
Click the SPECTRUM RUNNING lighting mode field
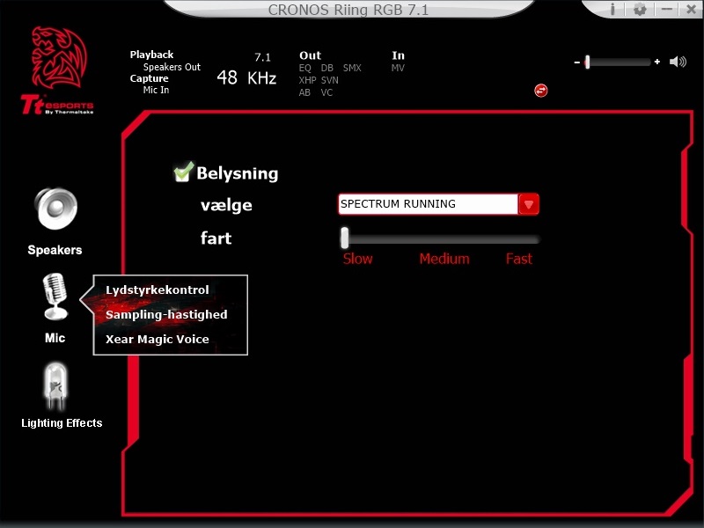tap(428, 204)
